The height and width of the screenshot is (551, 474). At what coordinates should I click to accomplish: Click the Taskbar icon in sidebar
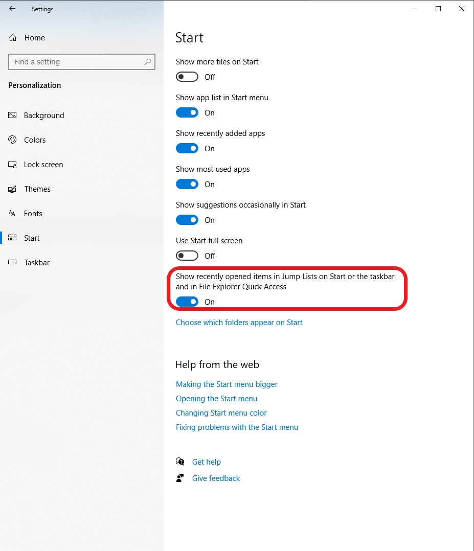13,263
